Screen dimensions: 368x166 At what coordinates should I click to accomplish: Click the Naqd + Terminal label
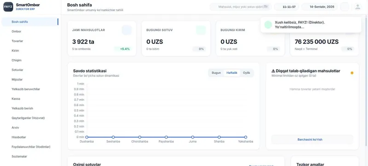[x=306, y=49]
